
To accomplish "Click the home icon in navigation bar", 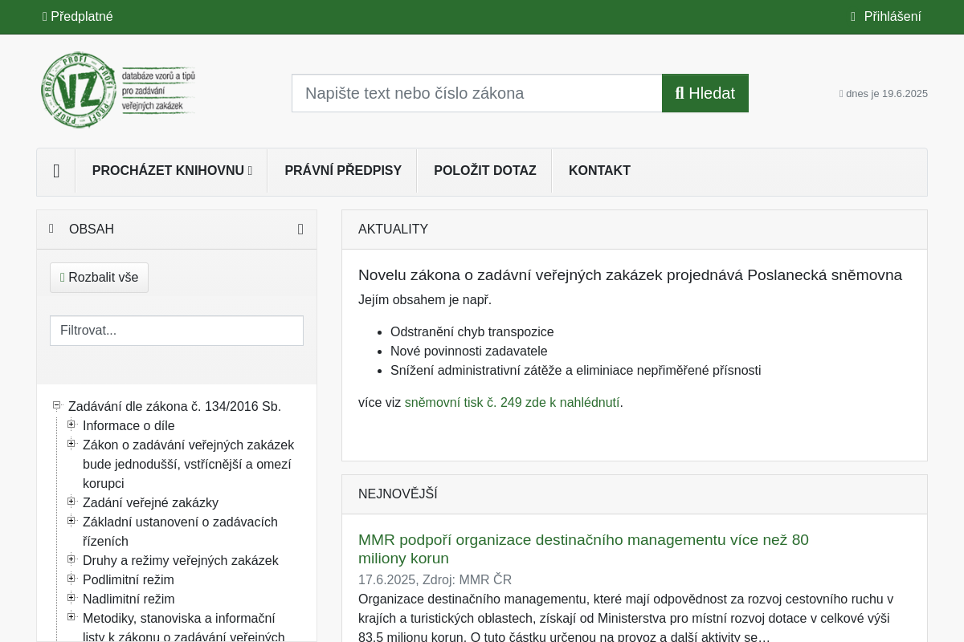I will coord(56,171).
